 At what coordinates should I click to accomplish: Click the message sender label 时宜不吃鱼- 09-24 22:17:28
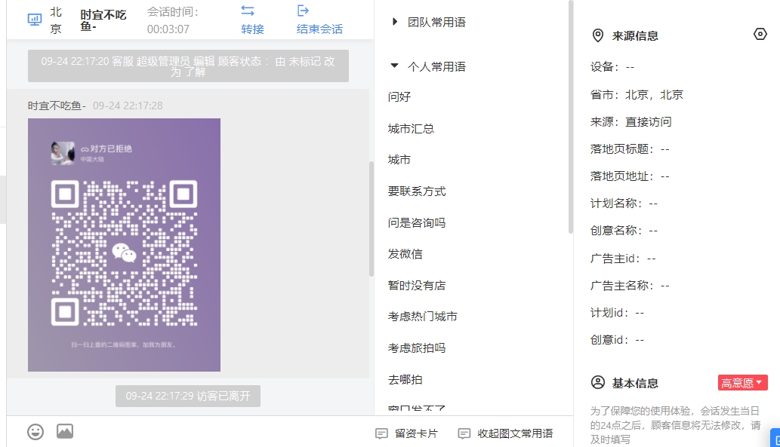coord(95,106)
